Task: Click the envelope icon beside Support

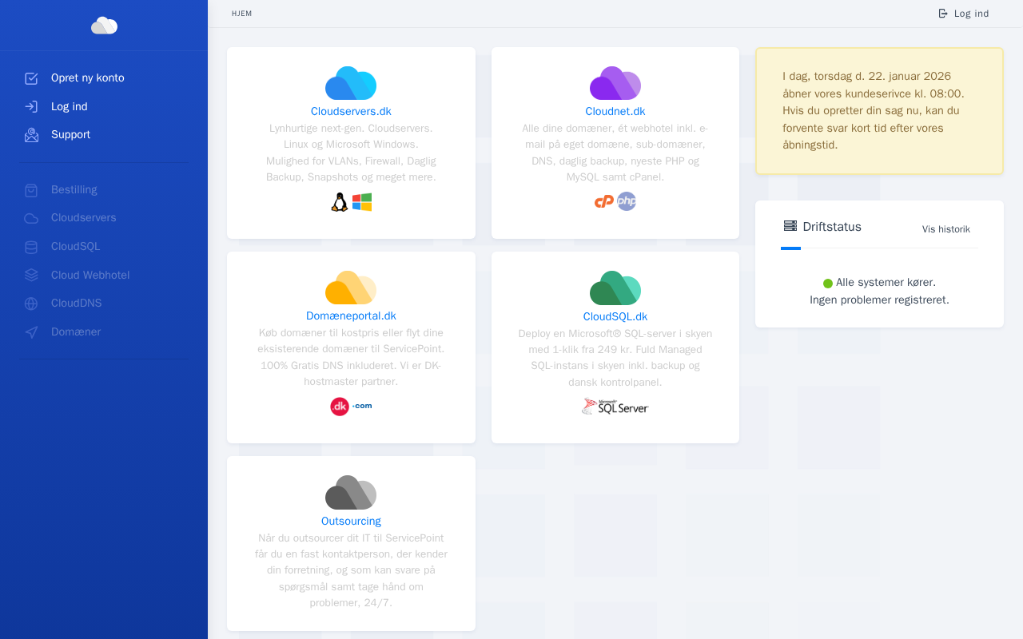Action: pyautogui.click(x=31, y=135)
